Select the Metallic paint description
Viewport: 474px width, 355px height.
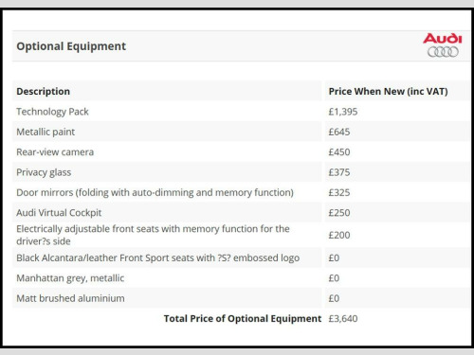pyautogui.click(x=46, y=132)
